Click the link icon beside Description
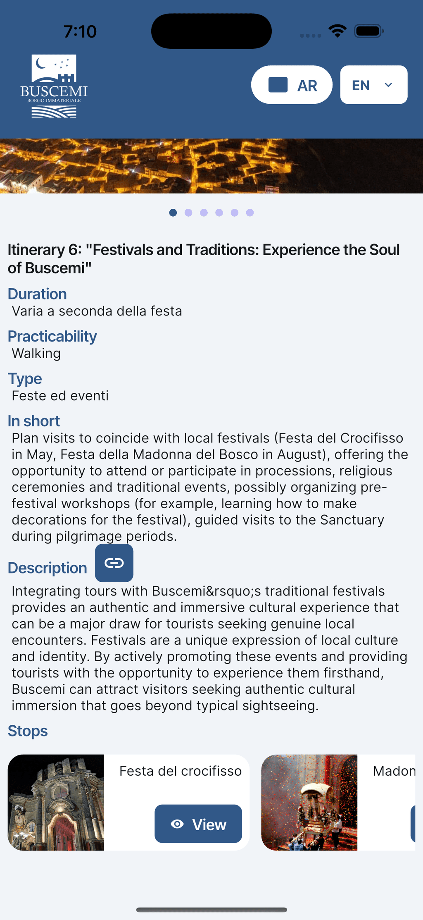Screen dimensions: 423x920 point(114,563)
